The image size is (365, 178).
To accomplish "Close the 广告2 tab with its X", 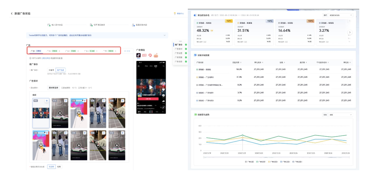I will (59, 51).
